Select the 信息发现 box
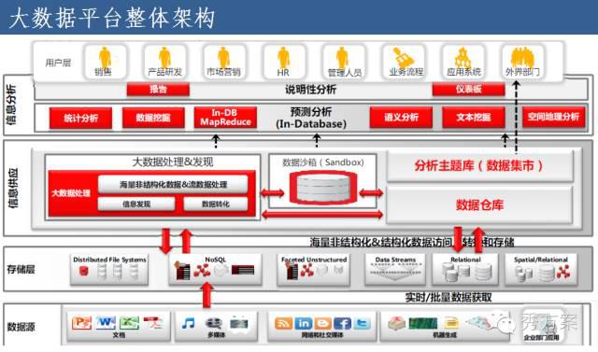The width and height of the screenshot is (598, 352). point(136,204)
